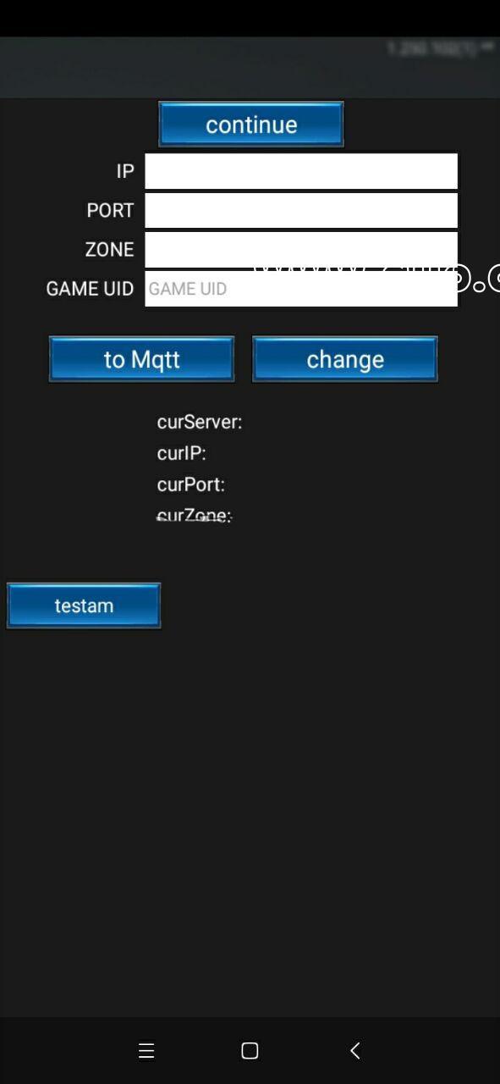Tap the Android home navigation icon

(x=250, y=1051)
